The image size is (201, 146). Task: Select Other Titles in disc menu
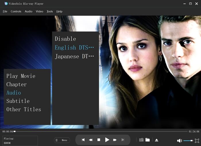pyautogui.click(x=24, y=109)
